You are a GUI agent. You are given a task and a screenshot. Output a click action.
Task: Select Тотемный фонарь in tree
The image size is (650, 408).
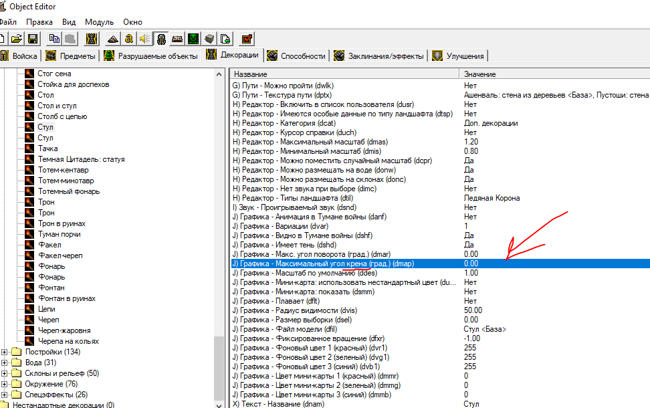[69, 191]
